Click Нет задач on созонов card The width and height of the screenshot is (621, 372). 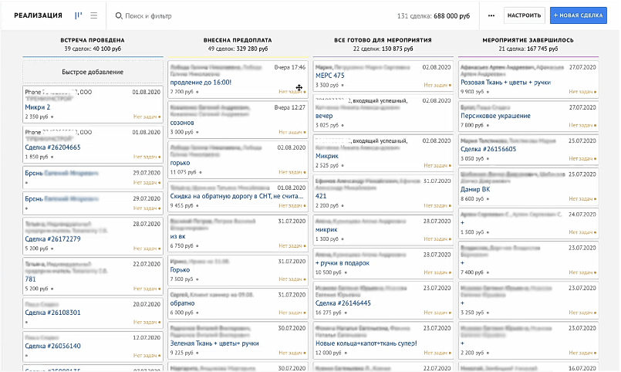click(x=292, y=132)
